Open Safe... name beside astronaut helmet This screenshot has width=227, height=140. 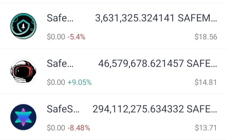point(60,64)
